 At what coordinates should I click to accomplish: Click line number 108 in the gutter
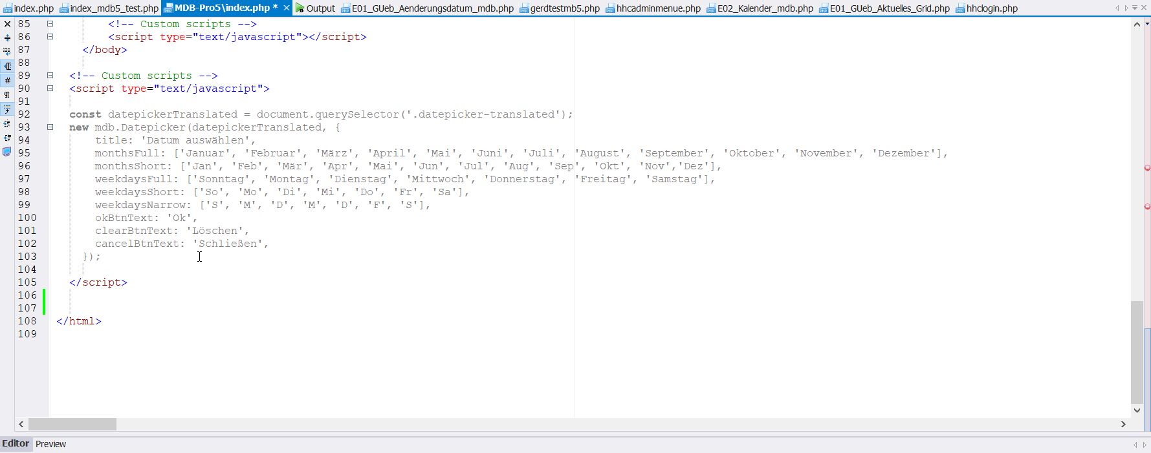[27, 321]
